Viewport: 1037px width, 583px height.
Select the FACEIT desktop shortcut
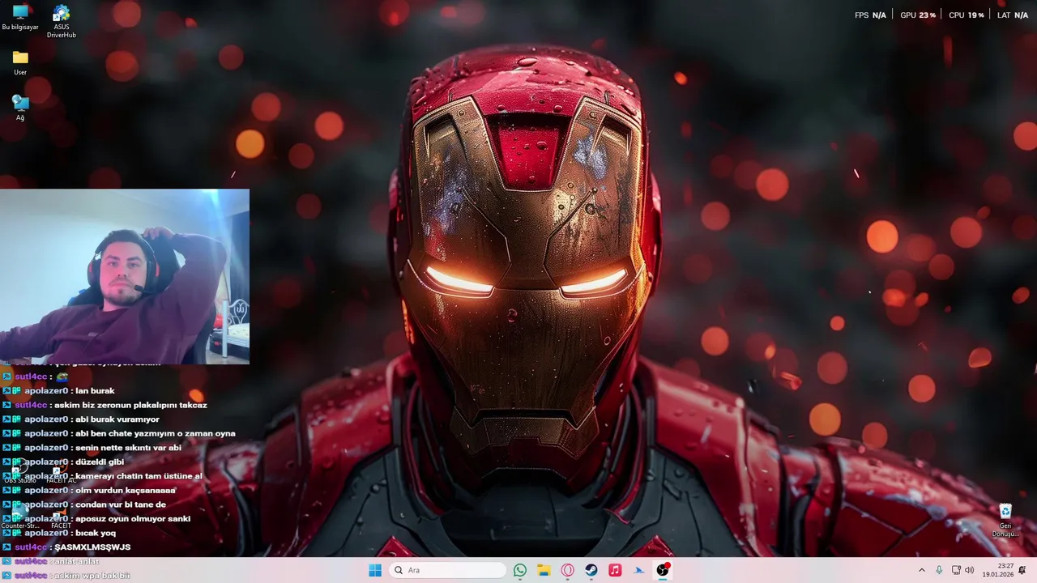pyautogui.click(x=61, y=518)
